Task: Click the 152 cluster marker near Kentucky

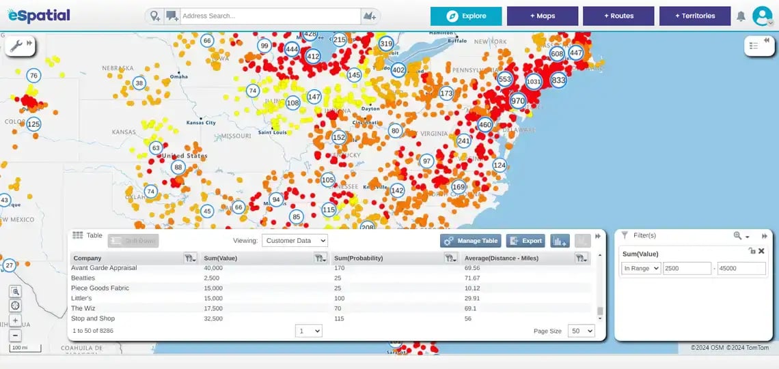Action: click(339, 137)
